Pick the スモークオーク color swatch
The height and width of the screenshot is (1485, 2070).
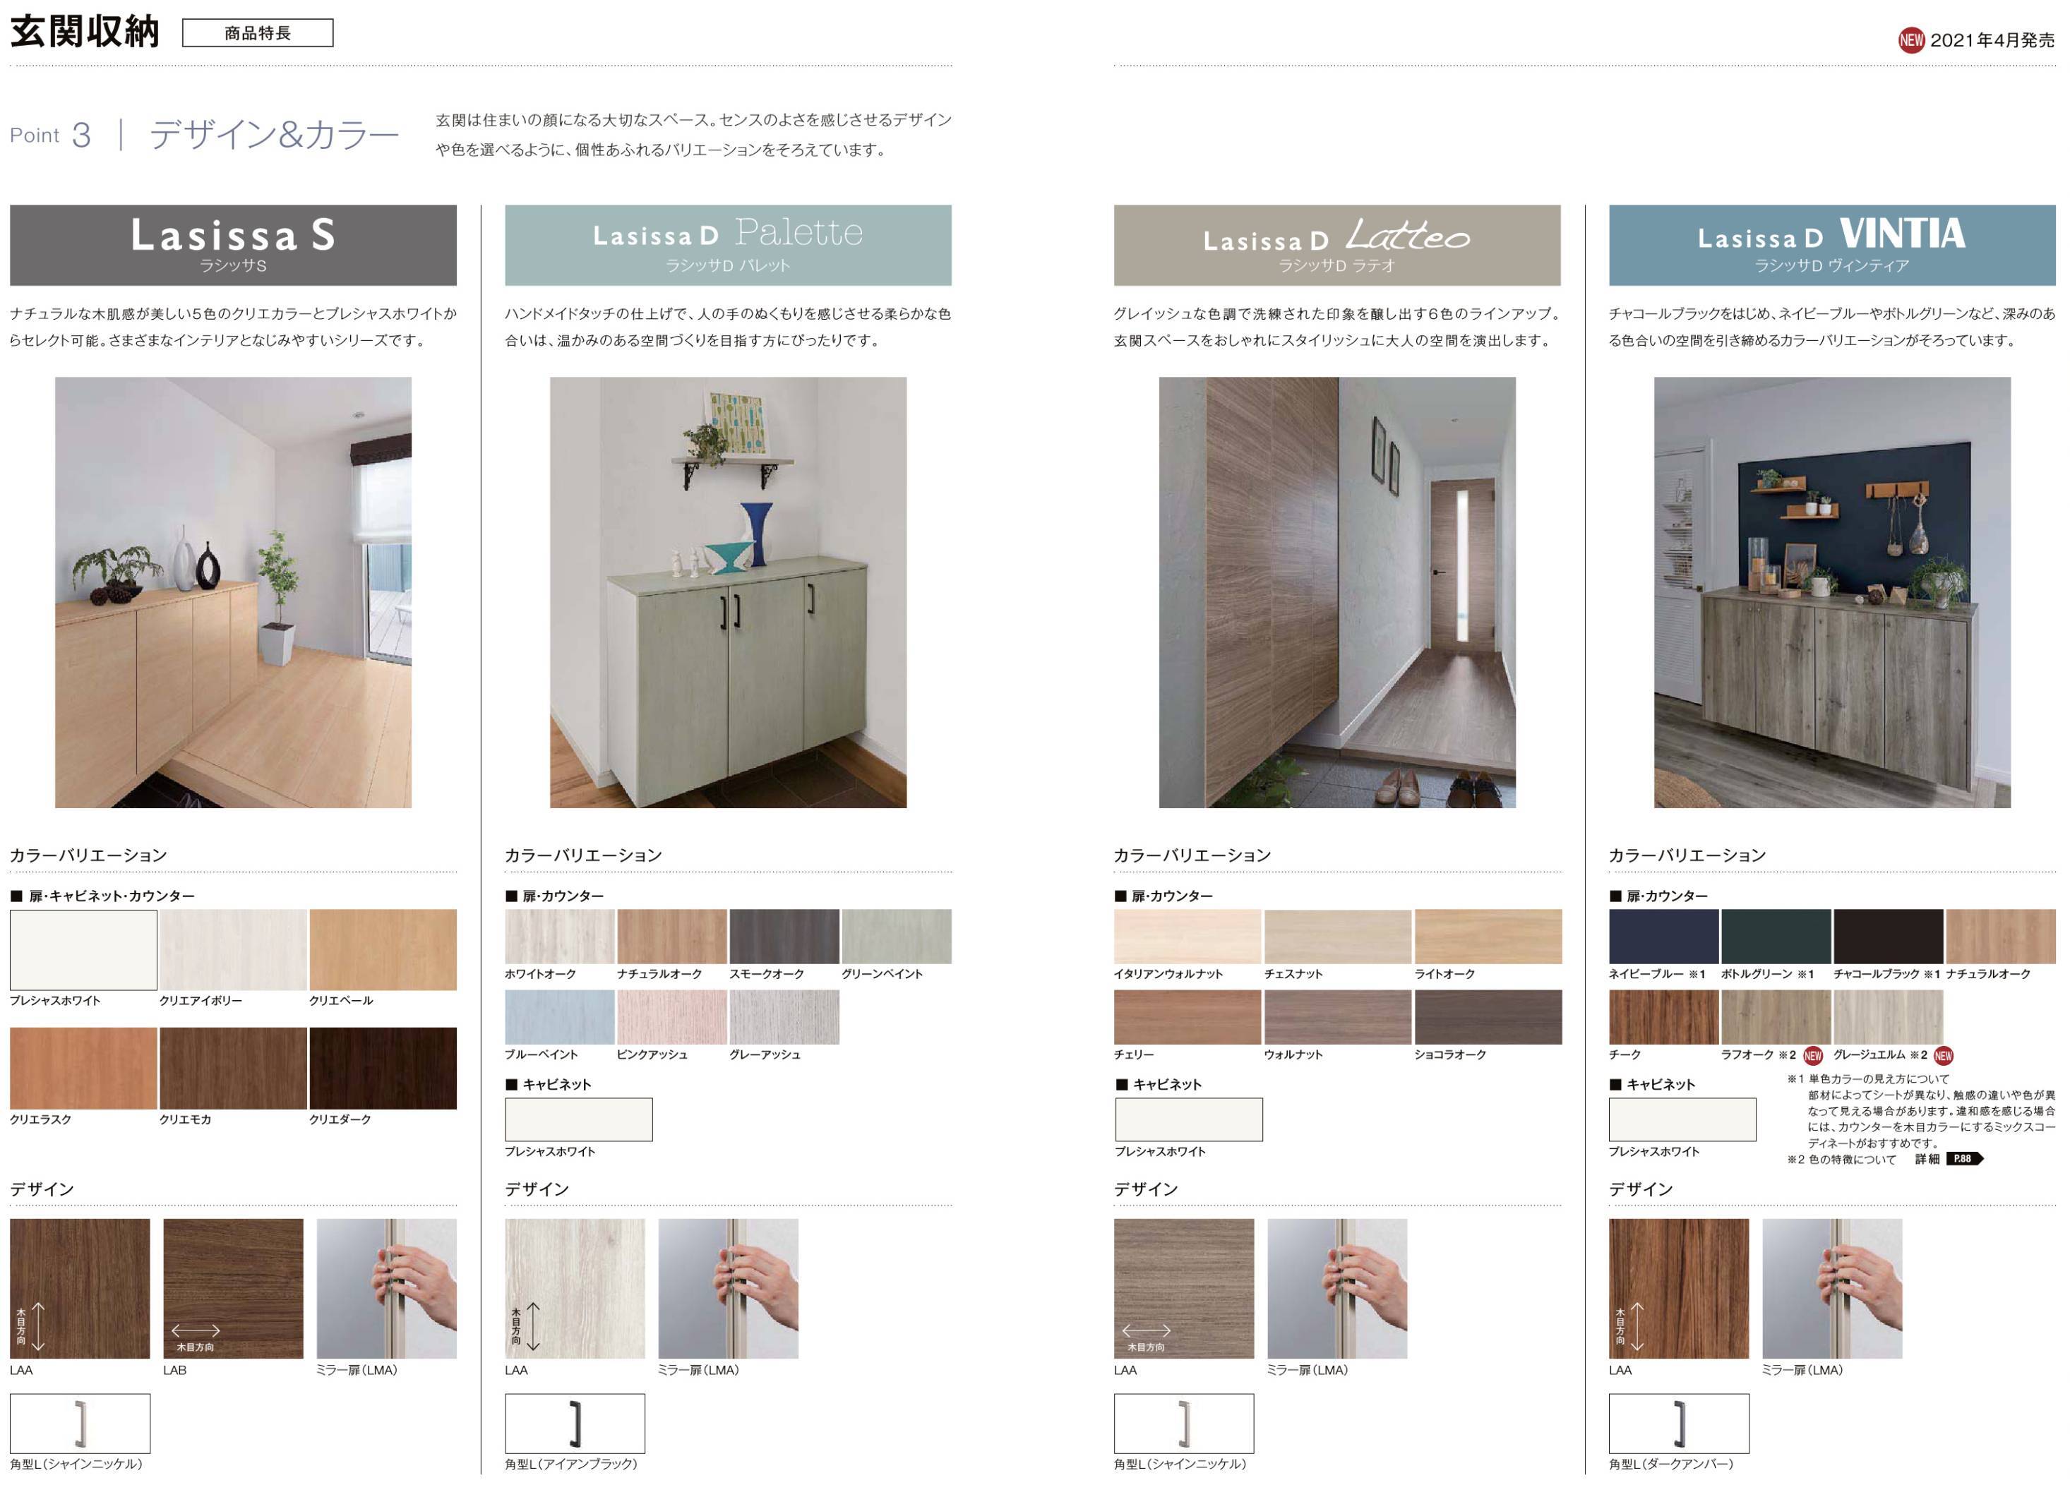pos(784,936)
